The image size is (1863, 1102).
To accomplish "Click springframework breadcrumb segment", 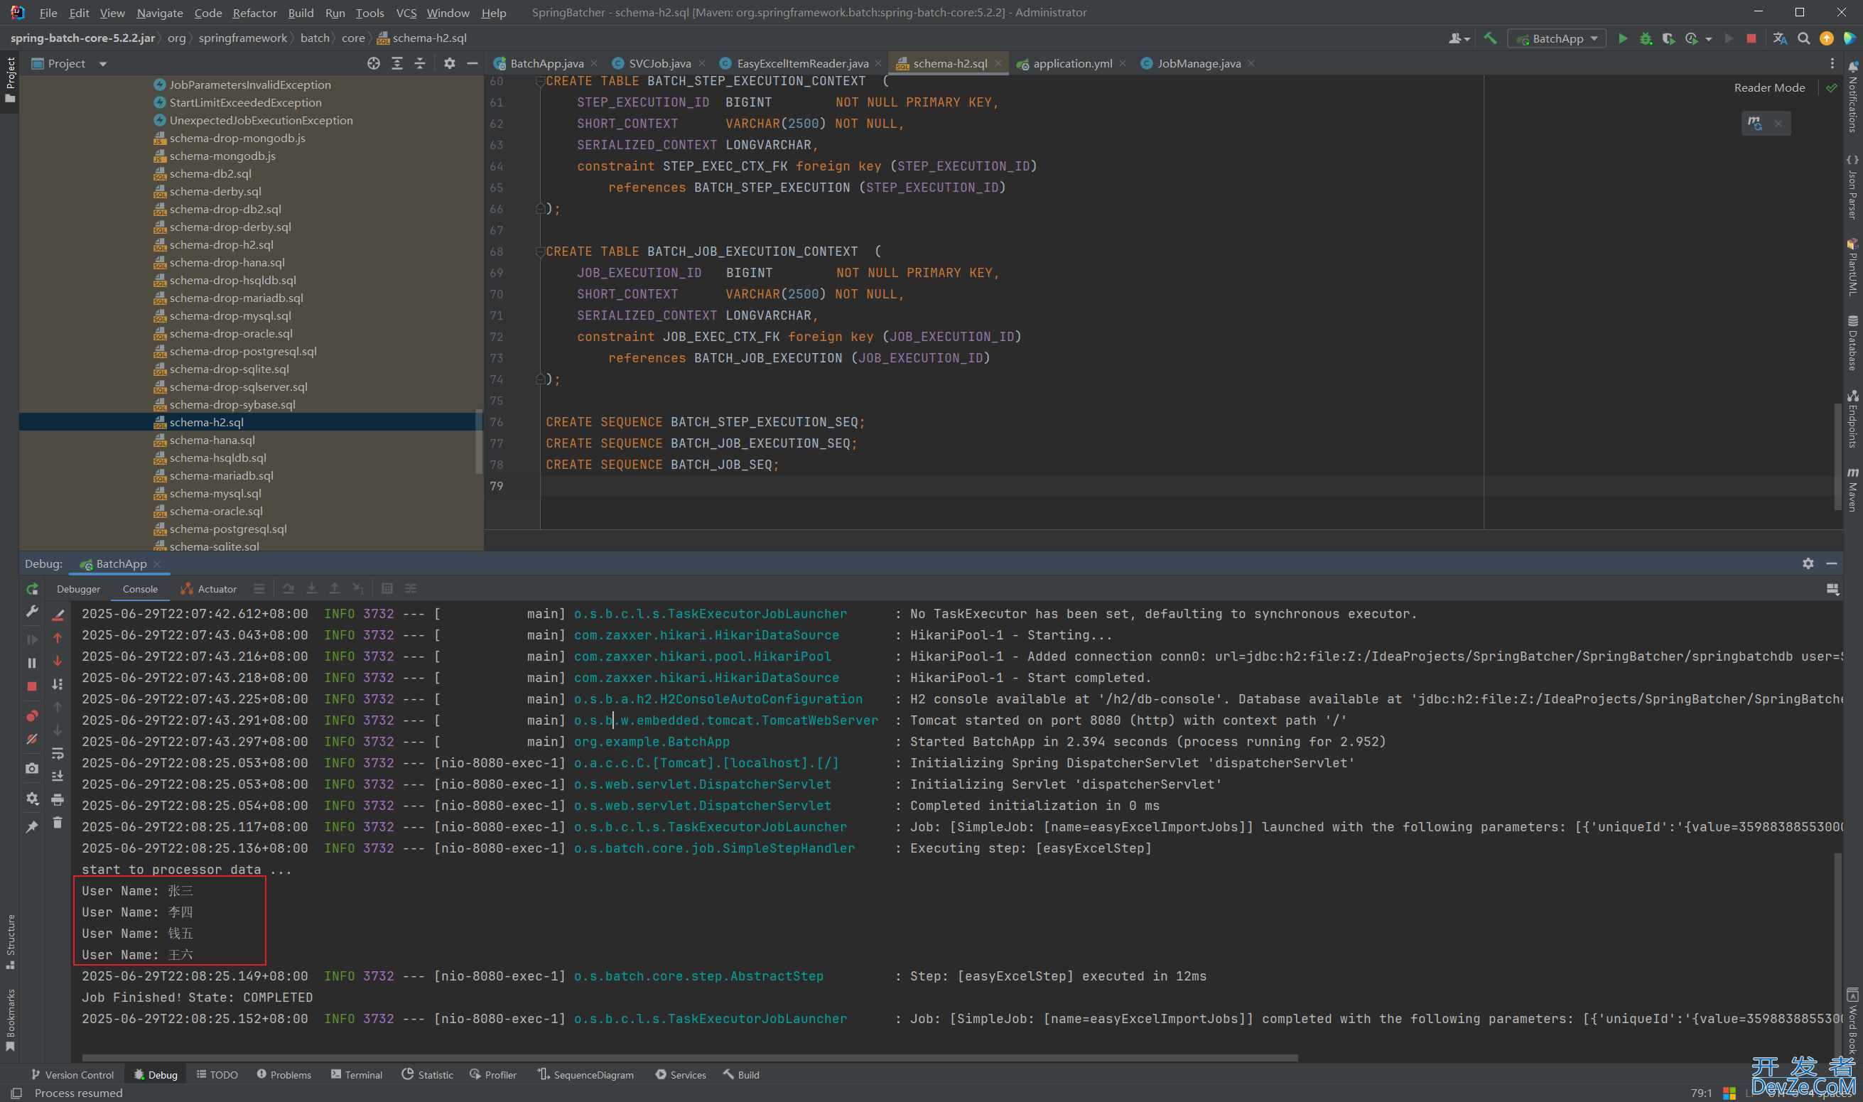I will coord(243,38).
